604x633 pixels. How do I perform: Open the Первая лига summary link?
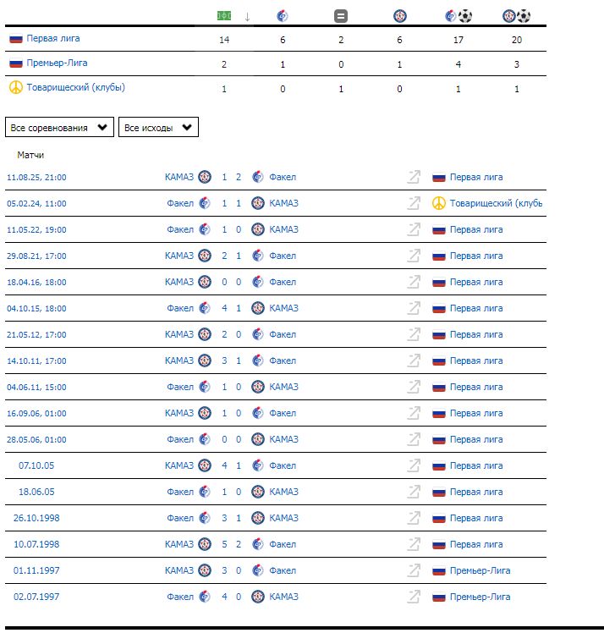(53, 39)
